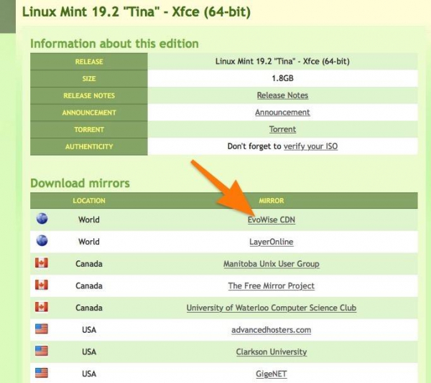Click the USA flag beside Clarkson University
This screenshot has height=383, width=431.
[42, 351]
